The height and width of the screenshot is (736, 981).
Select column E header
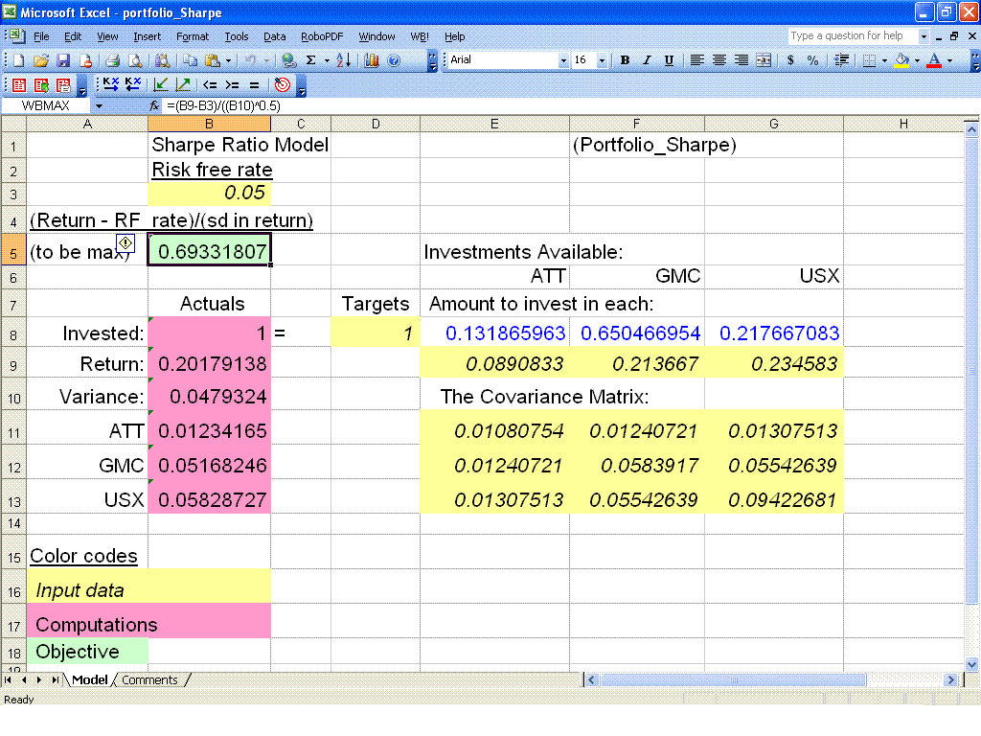point(494,124)
